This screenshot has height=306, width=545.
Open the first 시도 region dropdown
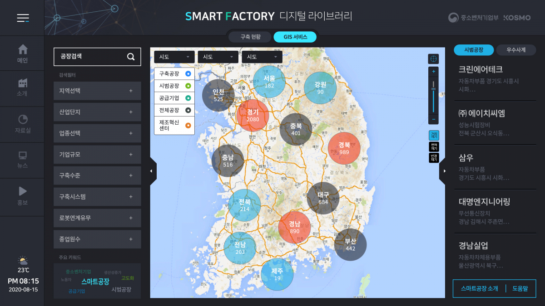coord(174,57)
